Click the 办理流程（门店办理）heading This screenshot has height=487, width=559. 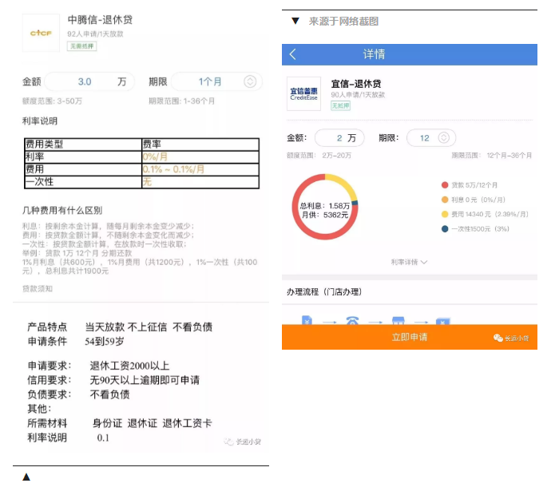324,291
